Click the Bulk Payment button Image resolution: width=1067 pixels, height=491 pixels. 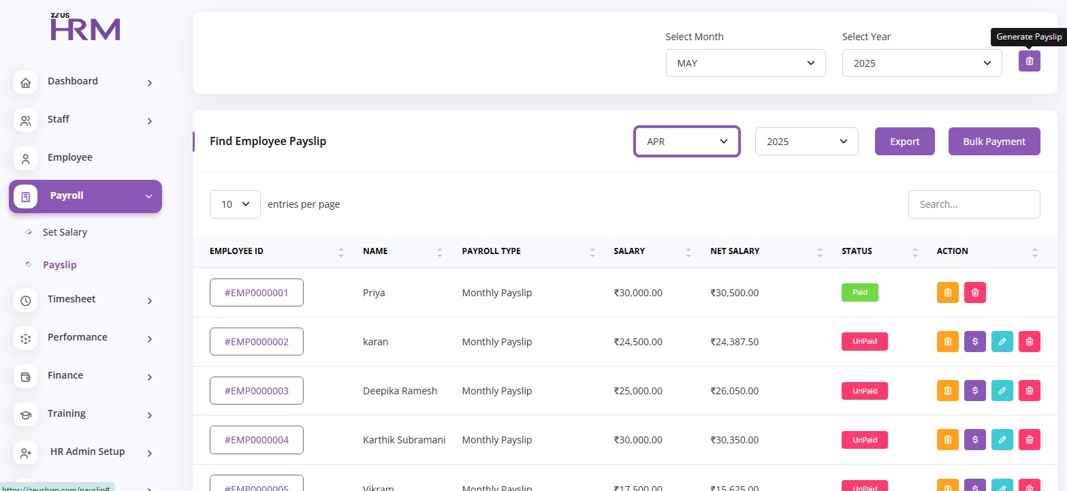(993, 142)
